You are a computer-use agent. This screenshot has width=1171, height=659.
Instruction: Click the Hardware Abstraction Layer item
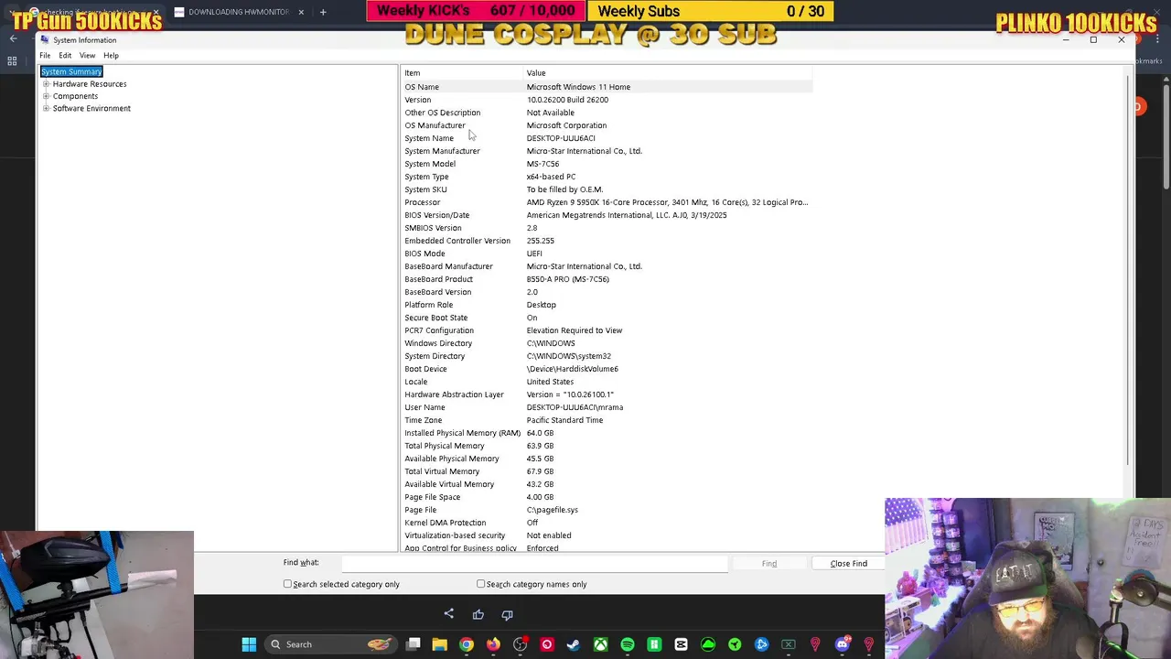point(454,394)
